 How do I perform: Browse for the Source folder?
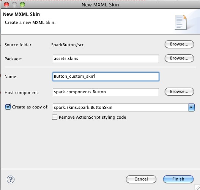click(x=179, y=44)
